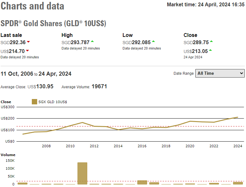This screenshot has width=246, height=187.
Task: Click the SGD292.085 low value
Action: (x=136, y=42)
